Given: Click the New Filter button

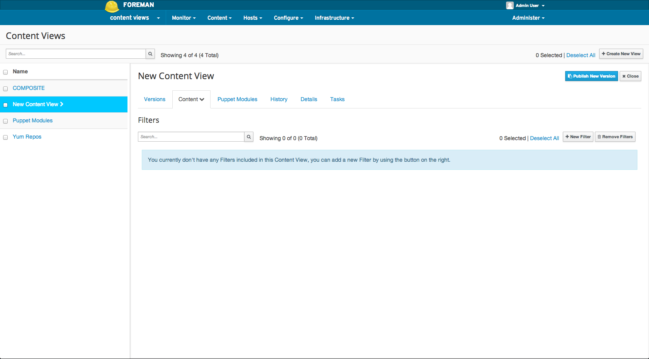Looking at the screenshot, I should (x=578, y=137).
